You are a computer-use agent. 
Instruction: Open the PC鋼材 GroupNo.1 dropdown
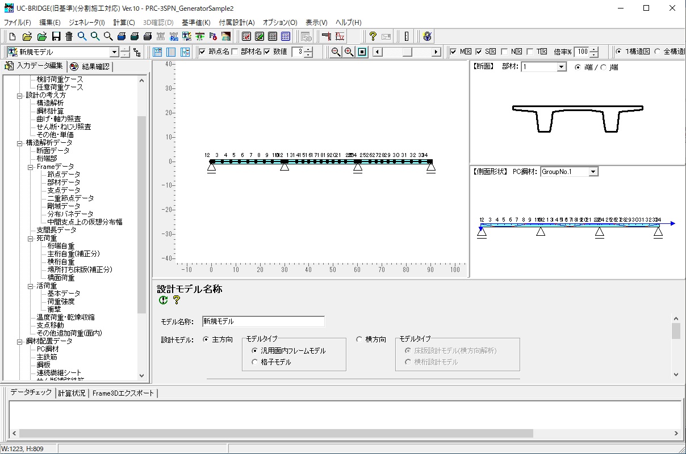(x=593, y=171)
